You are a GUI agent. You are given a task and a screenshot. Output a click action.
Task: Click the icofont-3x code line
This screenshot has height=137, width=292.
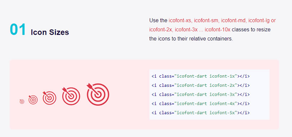[200, 94]
